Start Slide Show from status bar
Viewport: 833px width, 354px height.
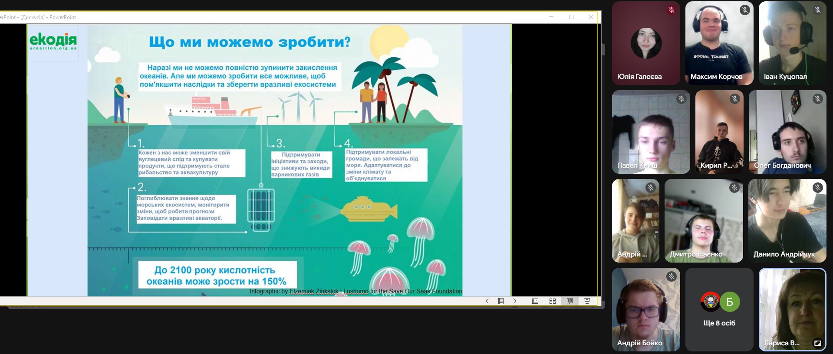587,301
